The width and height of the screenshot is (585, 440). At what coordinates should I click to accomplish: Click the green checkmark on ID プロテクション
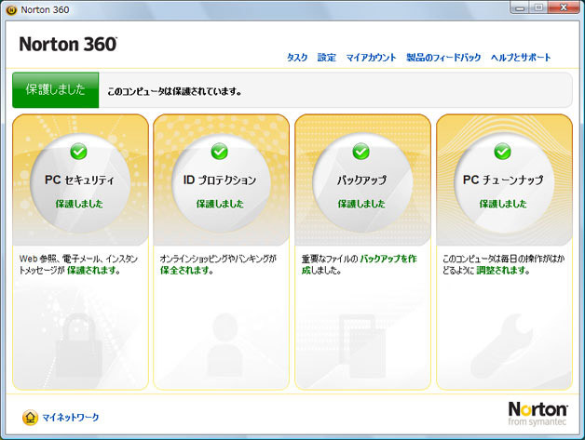[220, 152]
